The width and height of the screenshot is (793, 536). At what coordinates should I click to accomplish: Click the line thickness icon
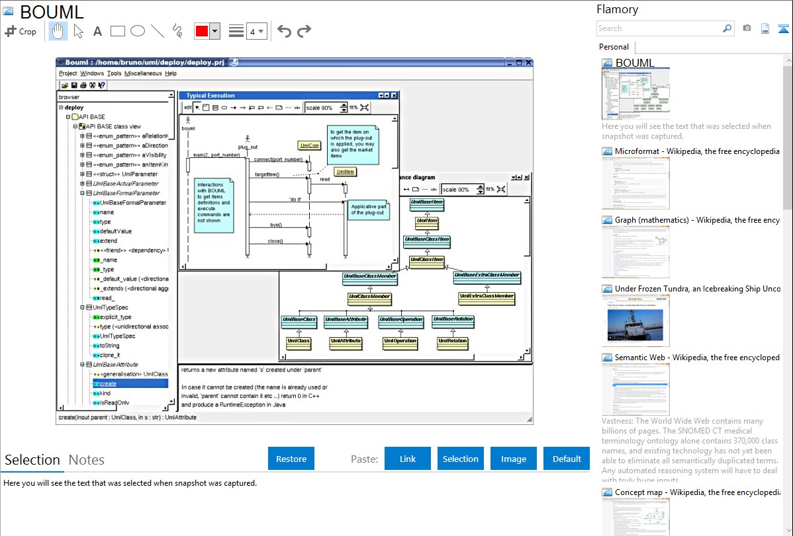236,31
